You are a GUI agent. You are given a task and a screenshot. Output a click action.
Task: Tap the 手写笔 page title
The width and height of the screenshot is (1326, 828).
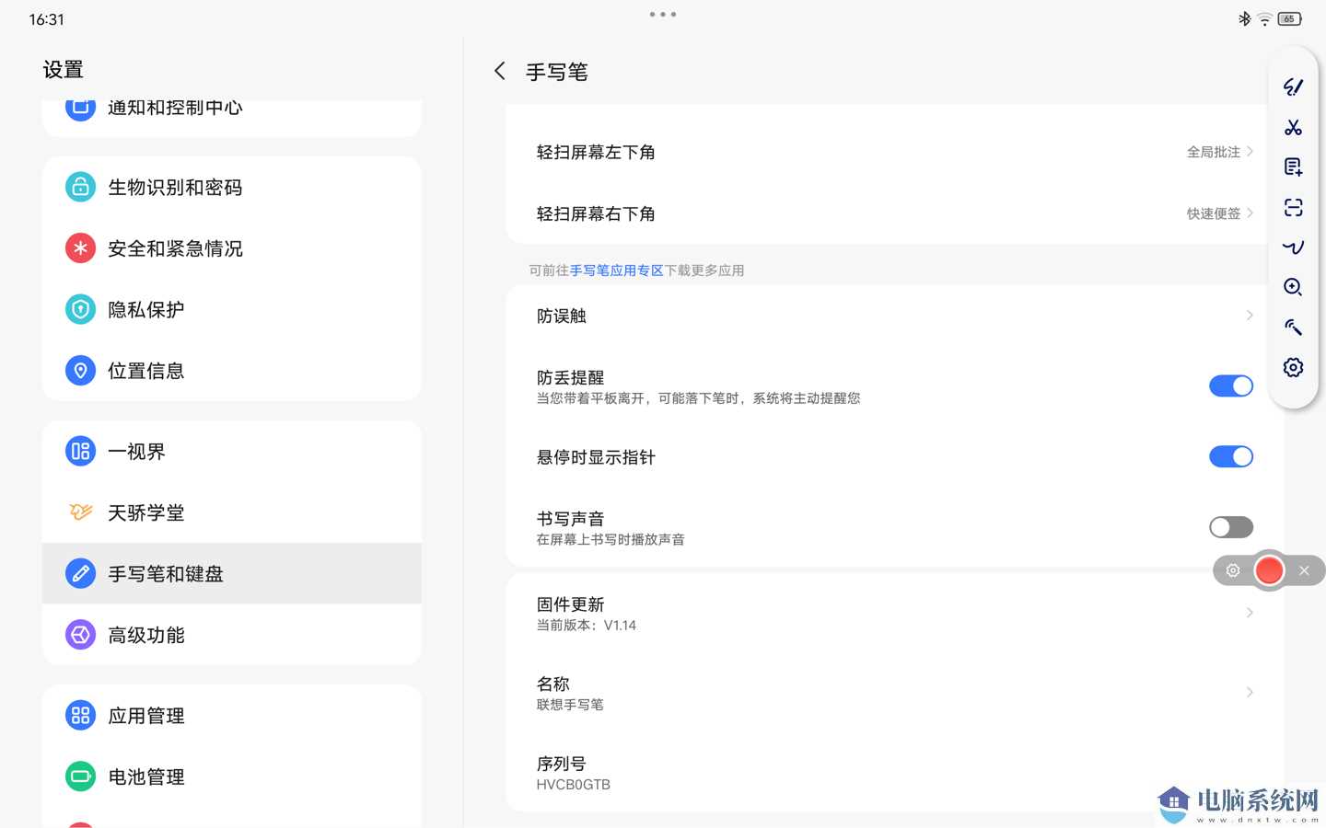click(x=556, y=72)
